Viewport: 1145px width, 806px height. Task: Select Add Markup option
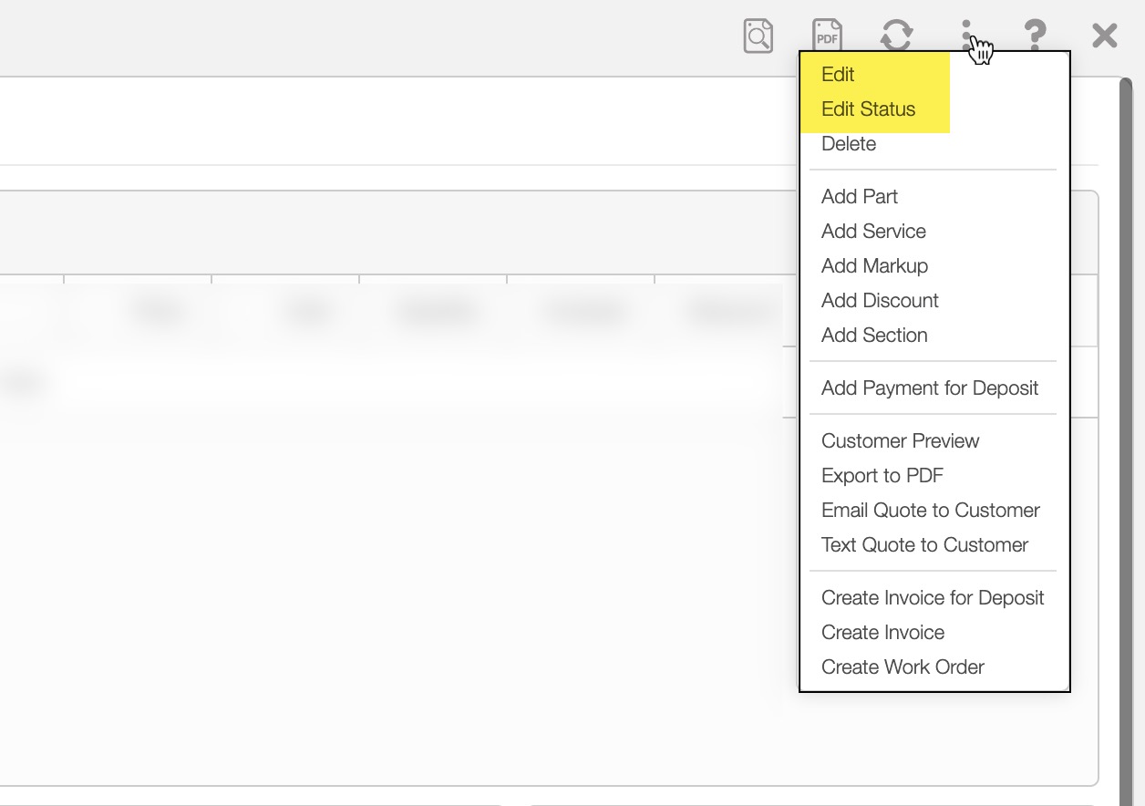click(x=874, y=266)
